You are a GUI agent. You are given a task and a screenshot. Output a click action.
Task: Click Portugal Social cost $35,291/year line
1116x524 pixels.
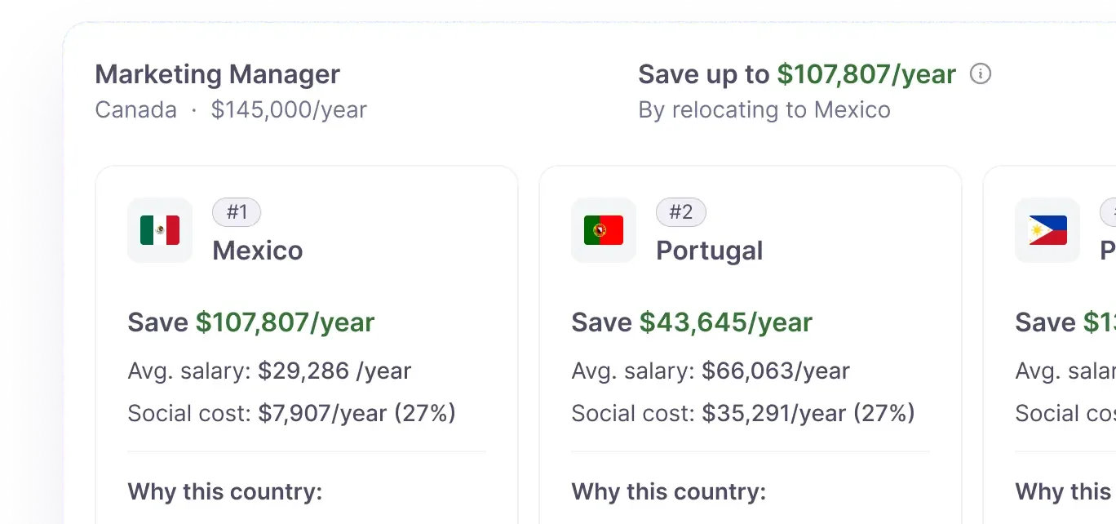point(743,413)
